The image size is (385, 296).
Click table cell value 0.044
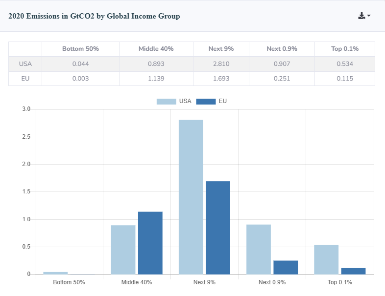80,64
